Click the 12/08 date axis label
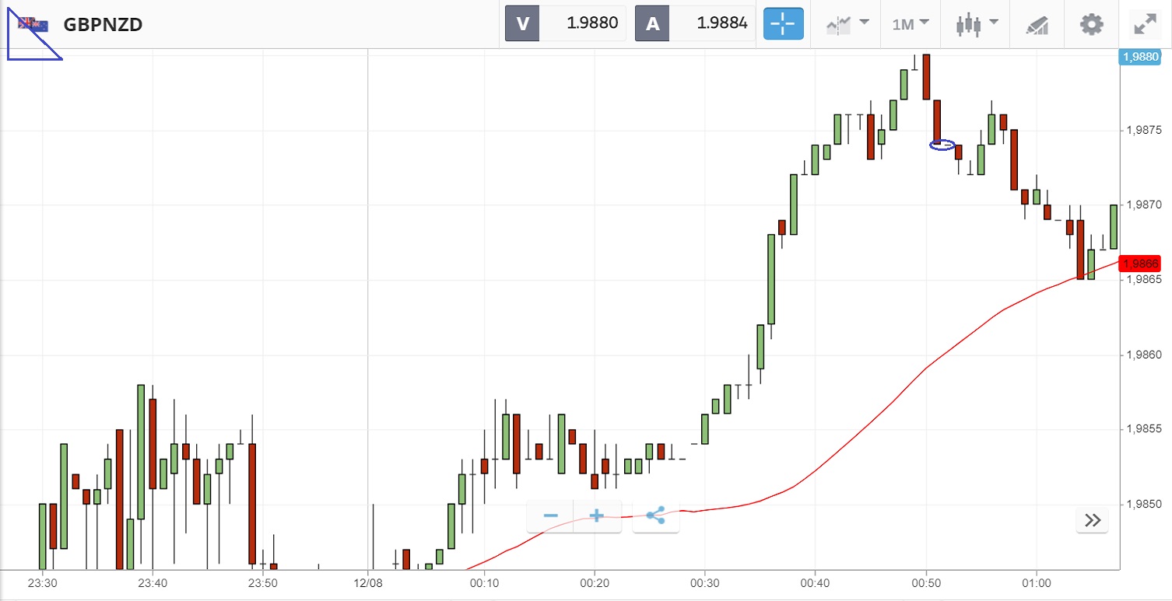Viewport: 1172px width, 601px height. click(368, 582)
